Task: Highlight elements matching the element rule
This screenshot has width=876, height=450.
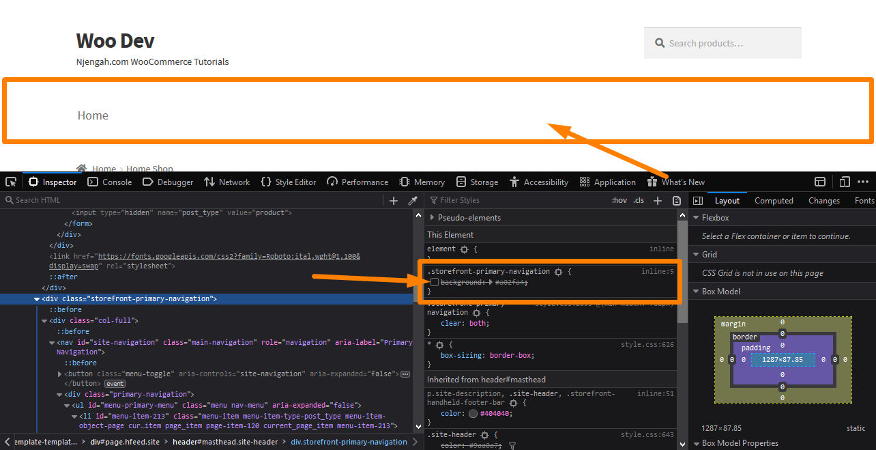Action: (x=464, y=249)
